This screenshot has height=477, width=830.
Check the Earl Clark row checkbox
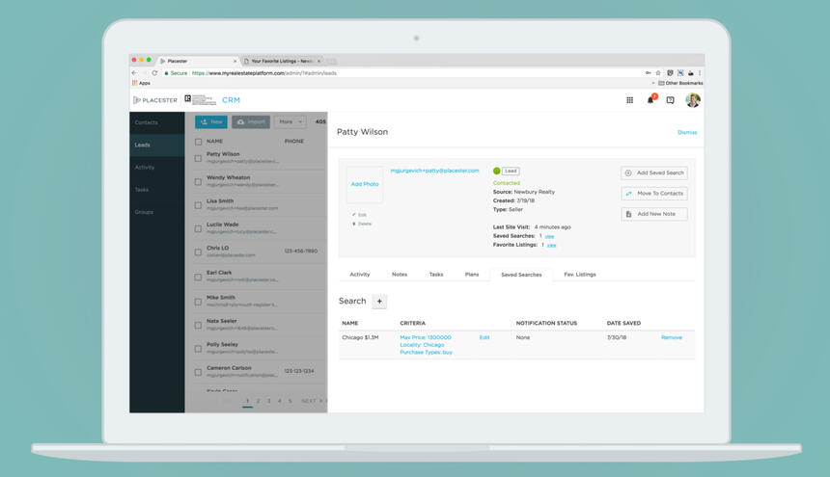point(198,277)
